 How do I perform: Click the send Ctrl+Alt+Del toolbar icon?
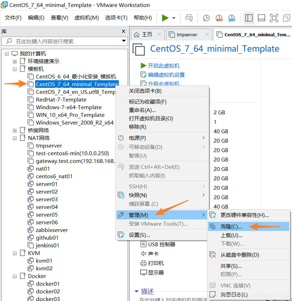[x=189, y=18]
